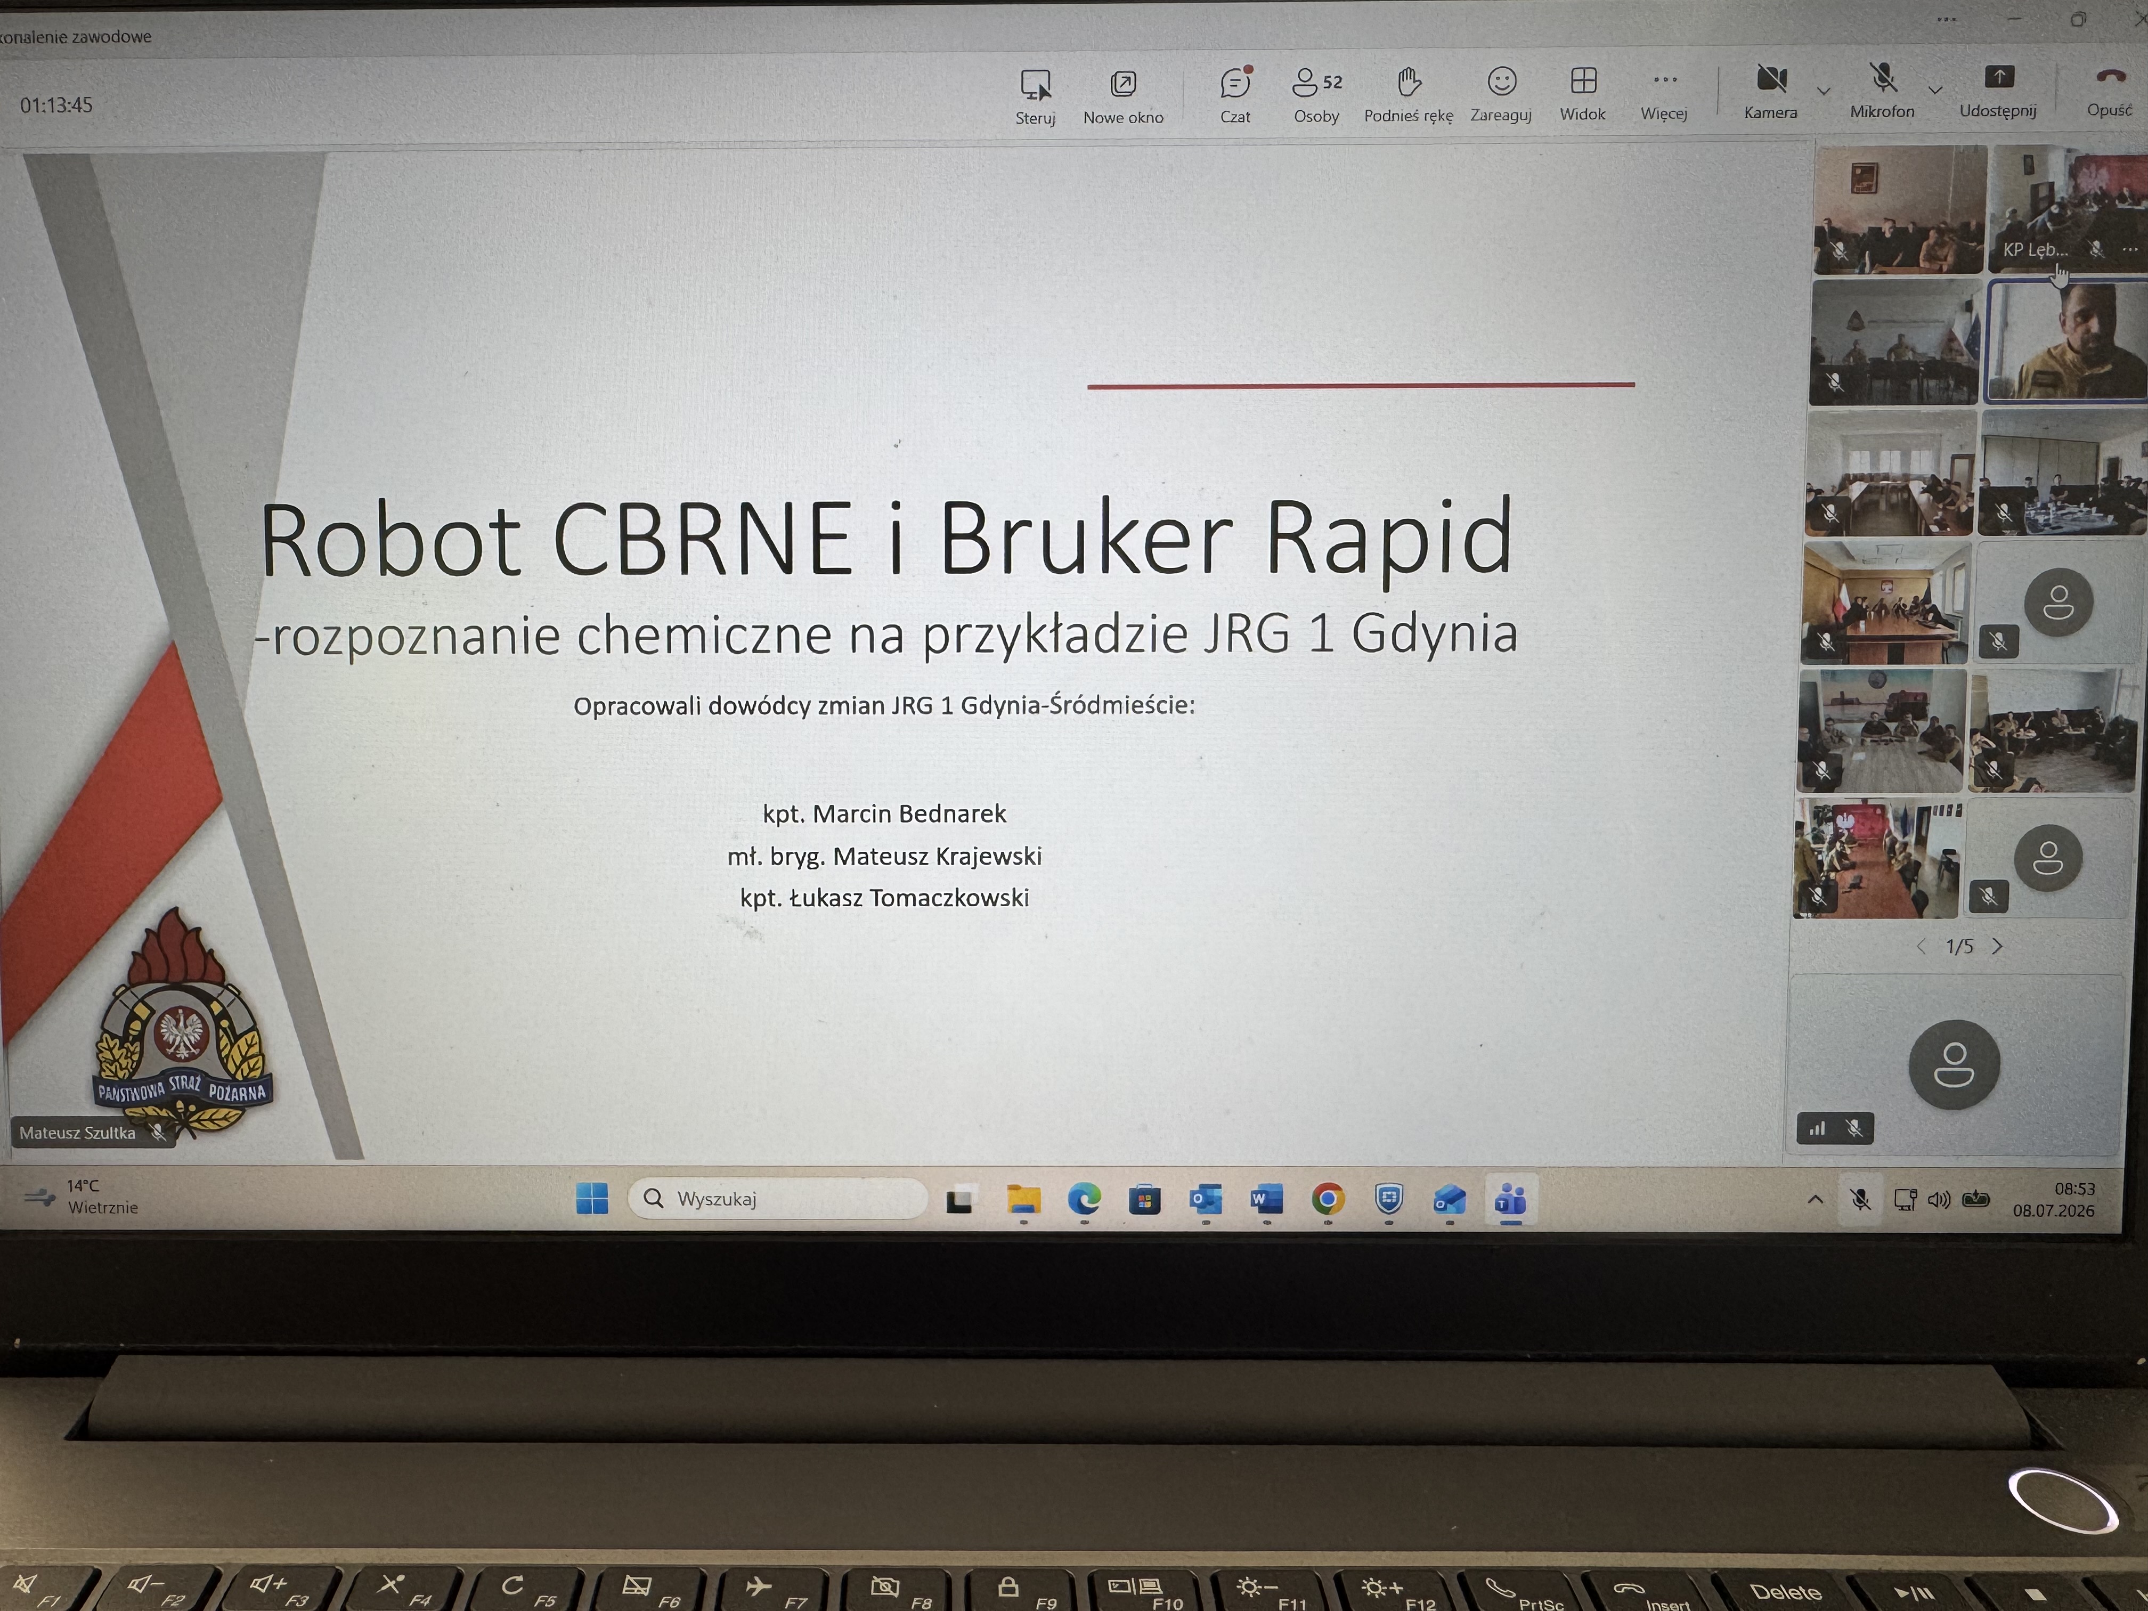This screenshot has height=1611, width=2148.
Task: Open the weather widget showing 14°C Wietrznie
Action: click(x=82, y=1197)
